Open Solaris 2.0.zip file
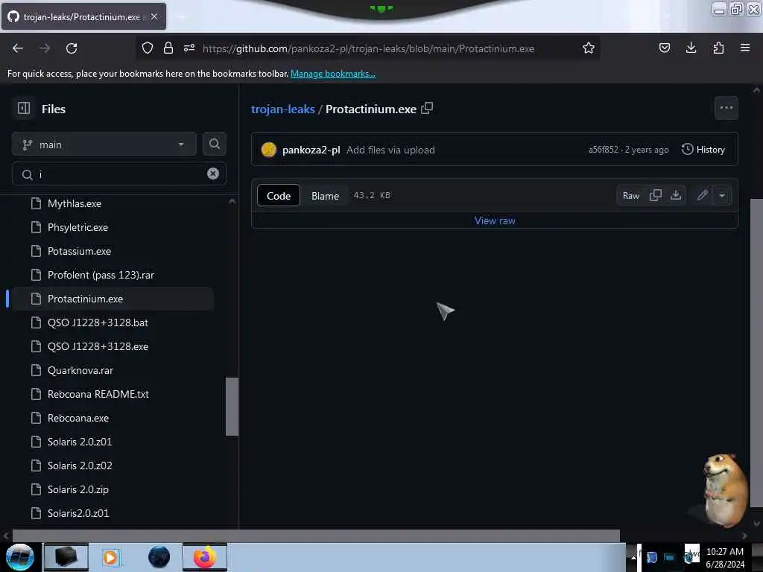The width and height of the screenshot is (763, 572). (x=78, y=489)
